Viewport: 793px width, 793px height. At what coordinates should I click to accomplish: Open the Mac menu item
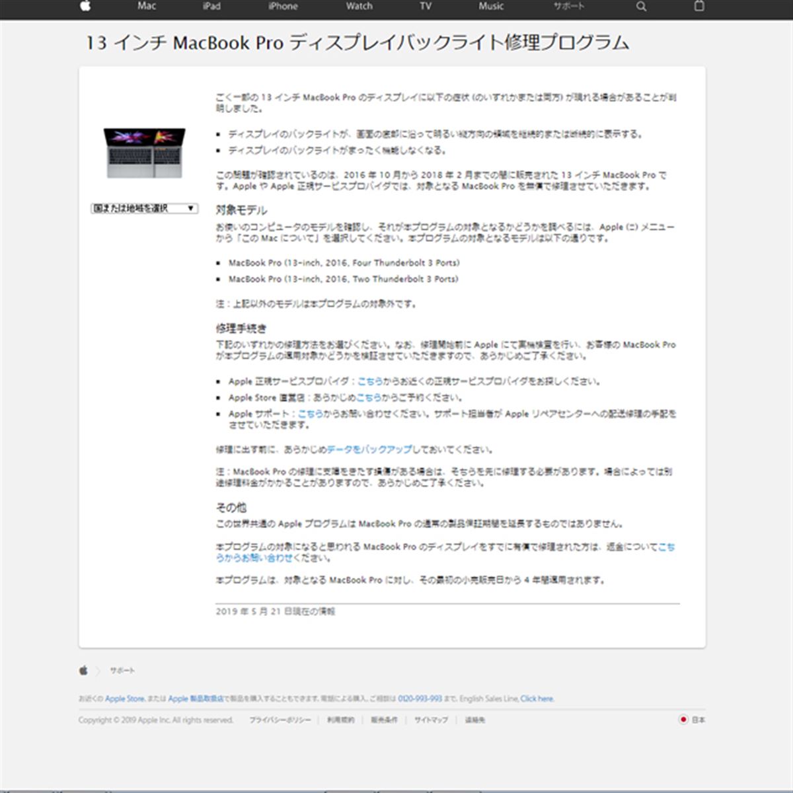tap(147, 6)
